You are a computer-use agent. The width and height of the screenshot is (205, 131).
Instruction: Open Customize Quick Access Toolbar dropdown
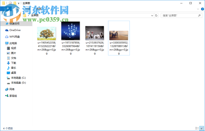point(18,3)
